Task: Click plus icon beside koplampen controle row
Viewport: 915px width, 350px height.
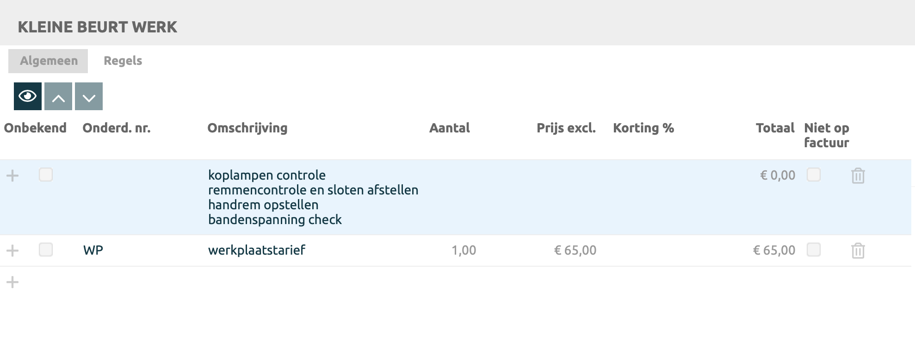Action: [x=12, y=175]
